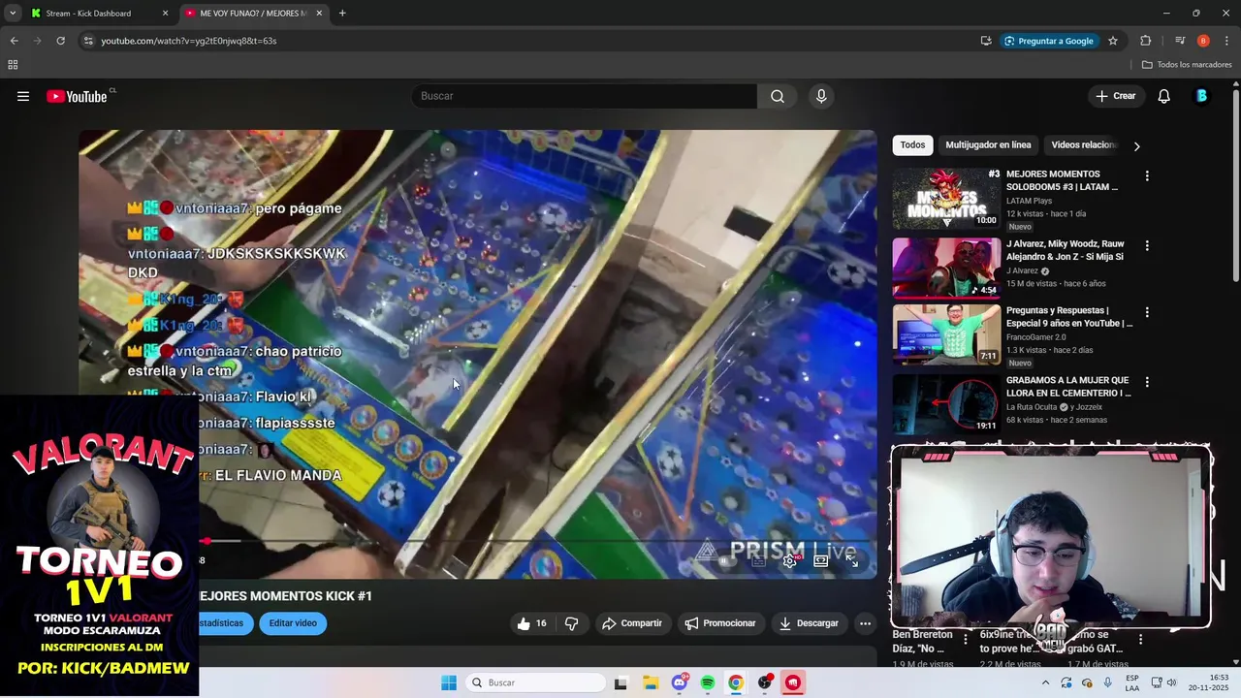Enter fullscreen on the video player
Image resolution: width=1241 pixels, height=698 pixels.
click(x=852, y=560)
